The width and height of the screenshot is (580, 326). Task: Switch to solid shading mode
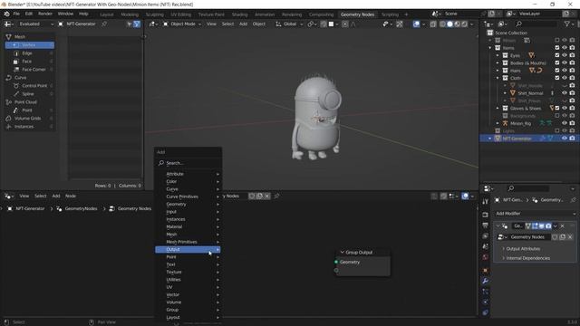pos(449,24)
